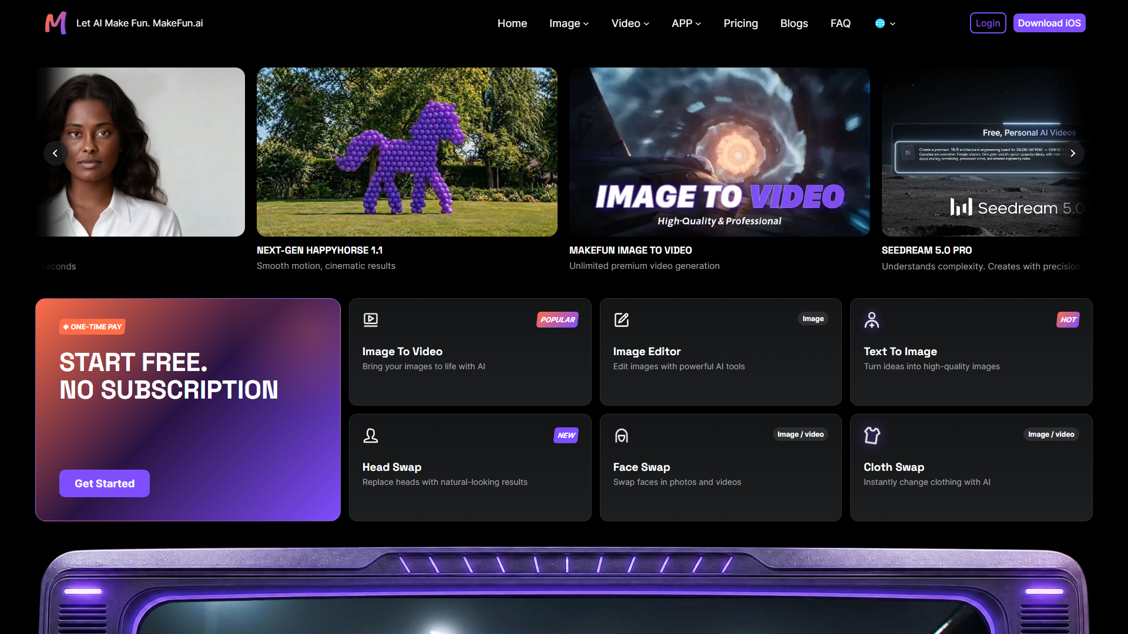The width and height of the screenshot is (1128, 634).
Task: Click the woman portrait thumbnail
Action: [x=140, y=152]
